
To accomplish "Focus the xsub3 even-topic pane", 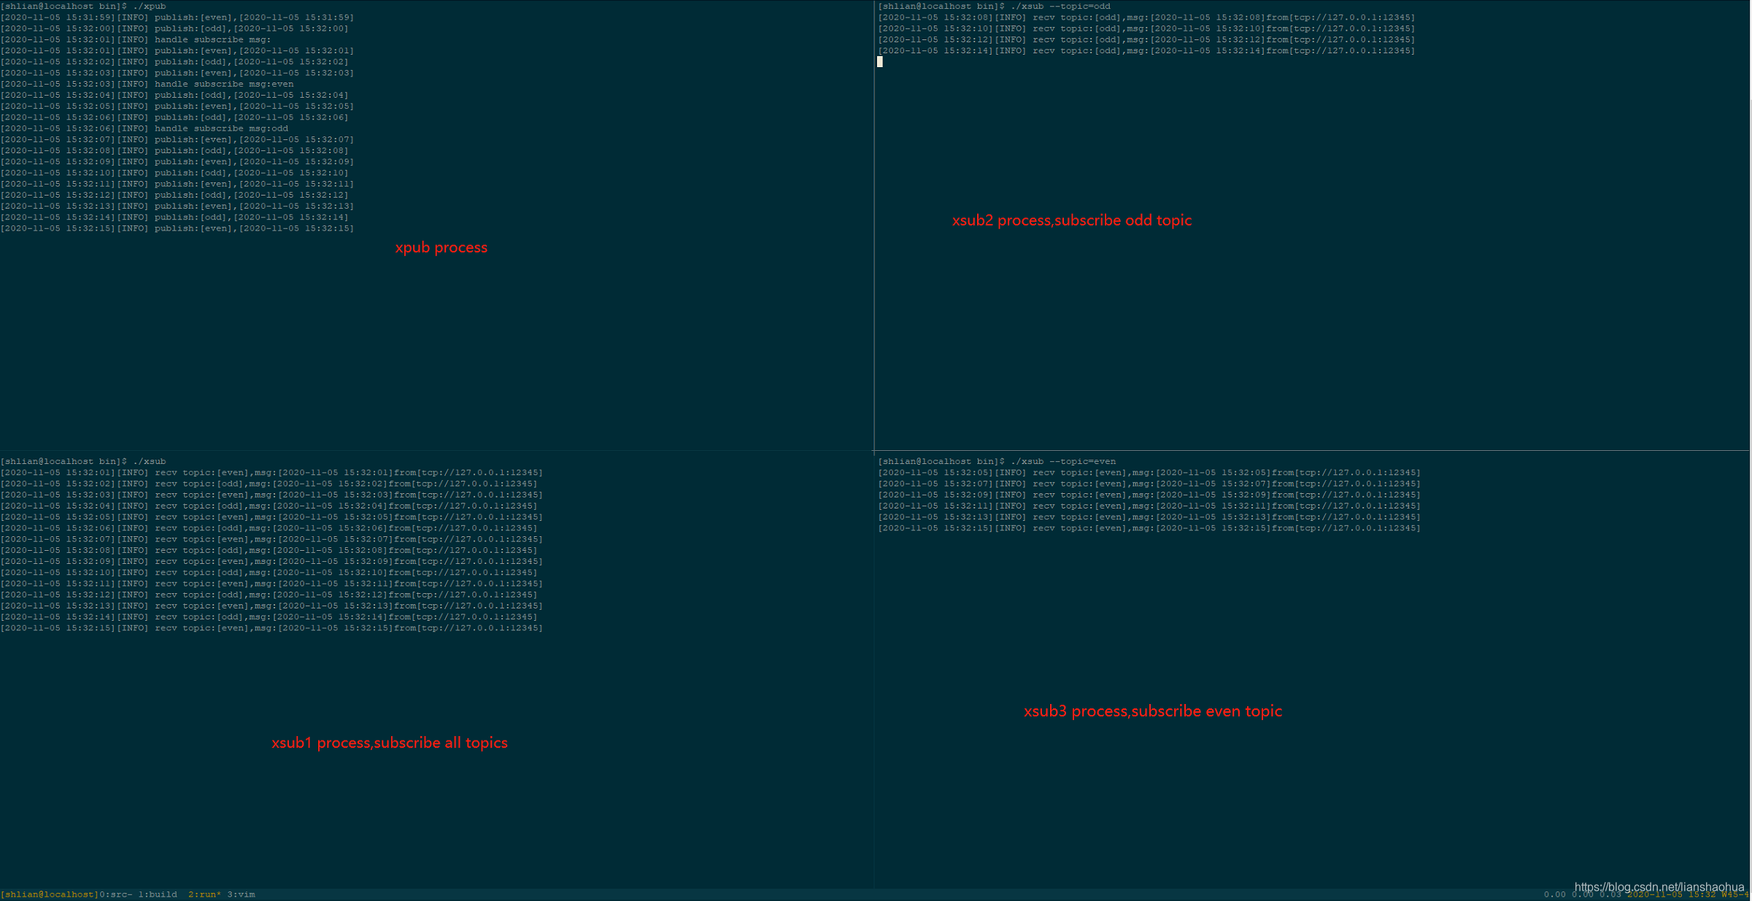I will pyautogui.click(x=1313, y=642).
